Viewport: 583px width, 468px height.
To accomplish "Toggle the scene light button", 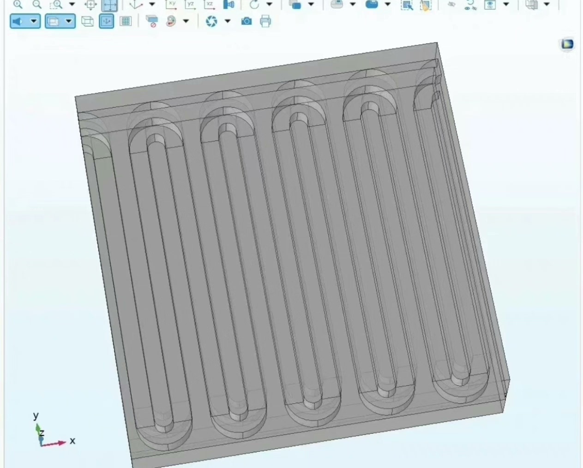I will tap(18, 21).
